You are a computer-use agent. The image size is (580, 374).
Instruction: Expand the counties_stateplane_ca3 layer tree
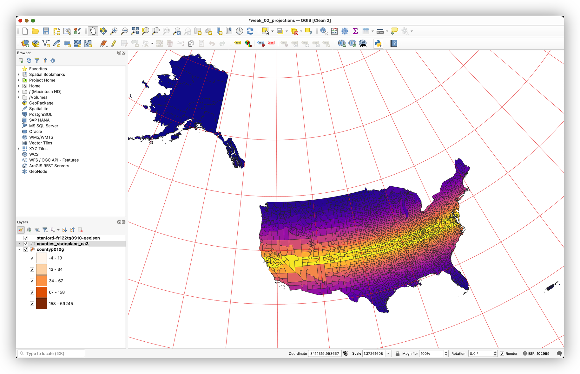coord(19,244)
